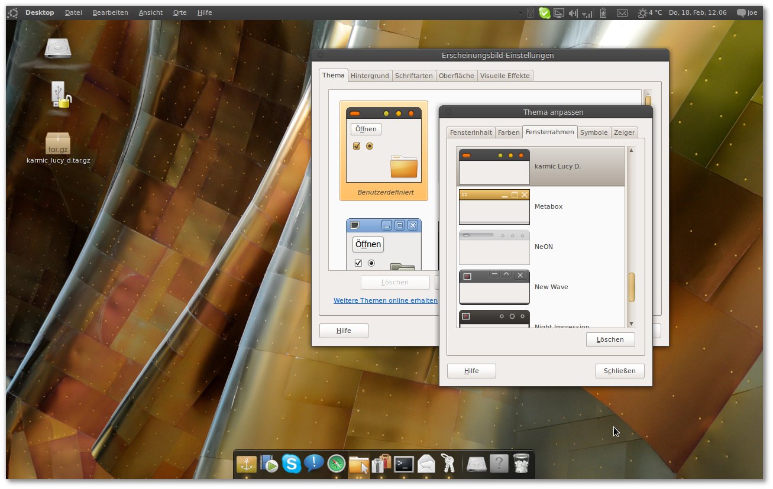
Task: Click Schließen in Thema anpassen dialog
Action: [620, 371]
